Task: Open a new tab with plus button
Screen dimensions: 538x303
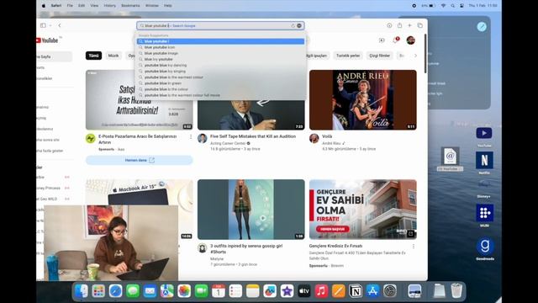Action: pos(409,25)
